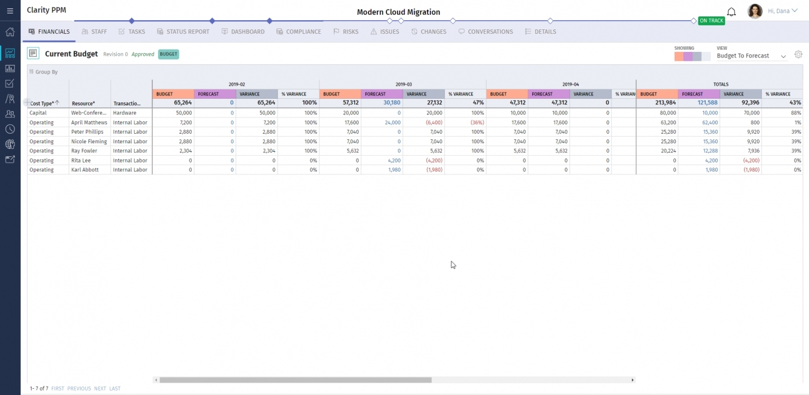Open the RISKS tab

coord(346,32)
